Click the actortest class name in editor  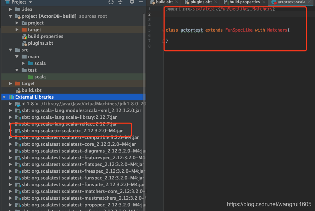[192, 30]
